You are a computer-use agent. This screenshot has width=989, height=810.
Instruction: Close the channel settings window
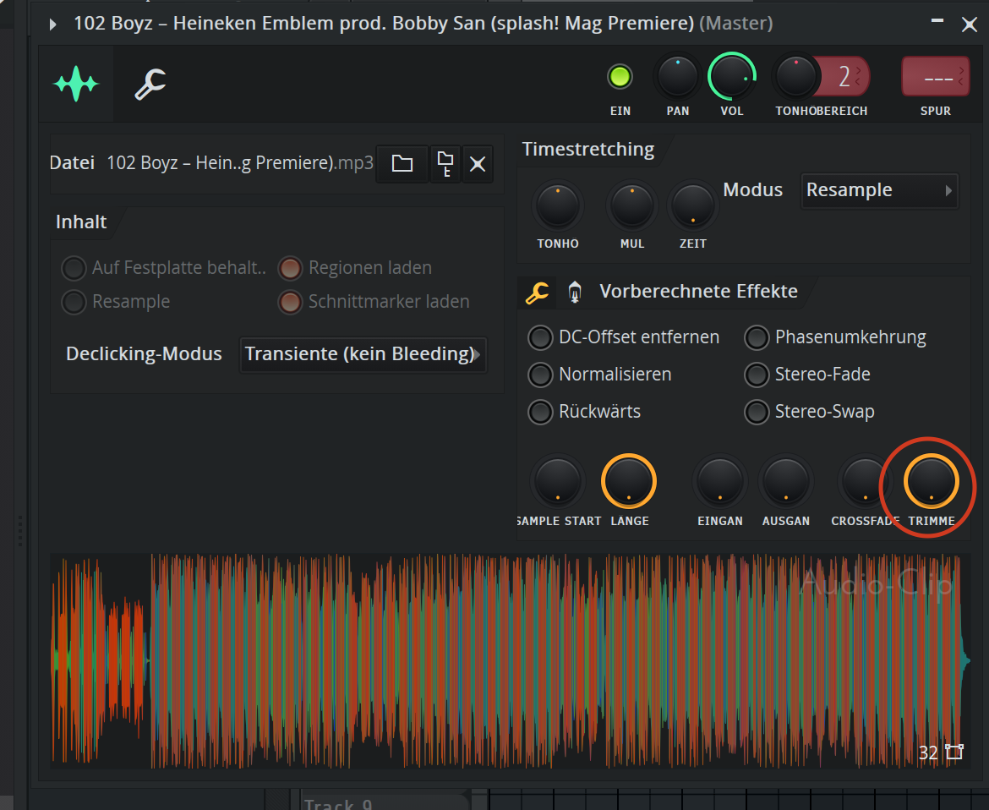point(970,25)
